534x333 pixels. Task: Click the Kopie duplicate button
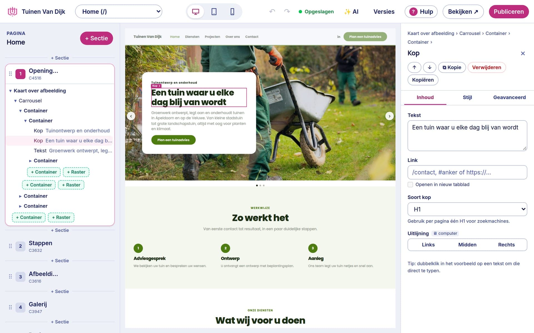tap(452, 67)
